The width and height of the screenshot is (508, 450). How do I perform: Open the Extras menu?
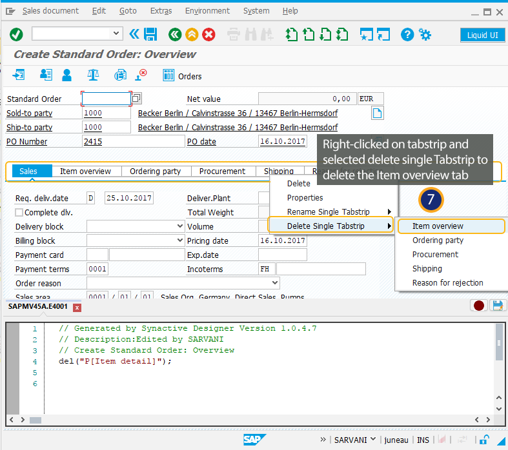161,11
